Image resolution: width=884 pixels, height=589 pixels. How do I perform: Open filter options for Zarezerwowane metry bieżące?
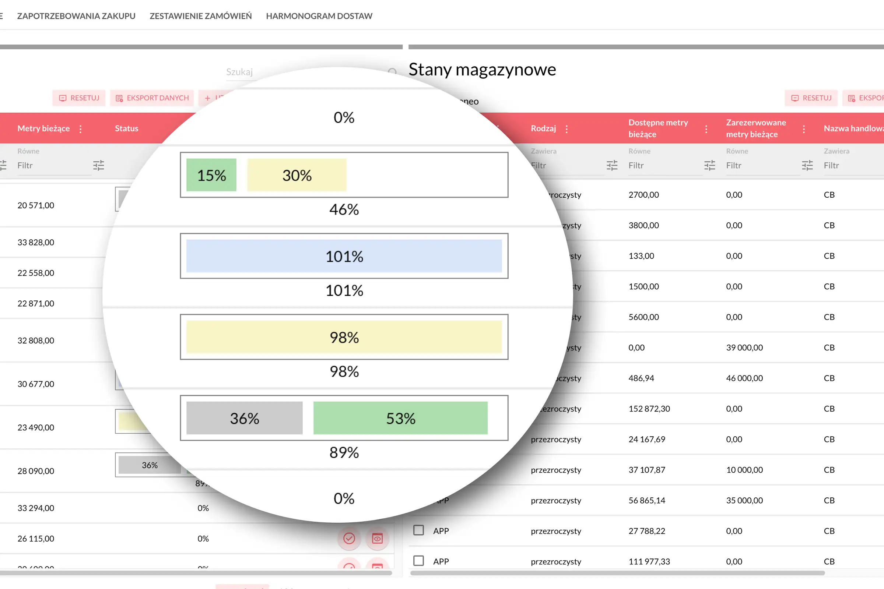click(807, 165)
